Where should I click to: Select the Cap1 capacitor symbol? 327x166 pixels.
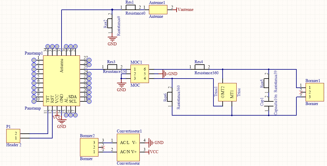point(269,104)
